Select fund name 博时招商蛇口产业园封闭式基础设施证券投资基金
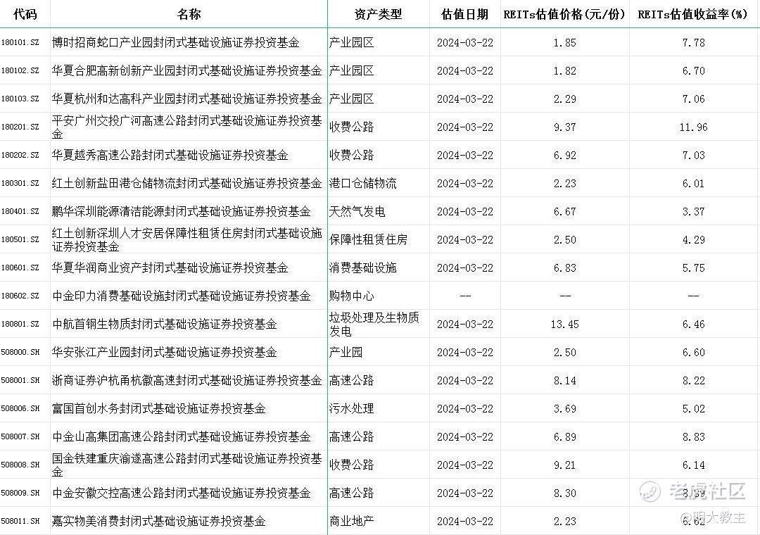 coord(175,42)
